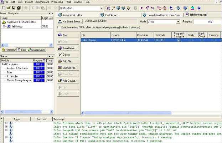Click the Fitter 100% progress bar
This screenshot has width=222, height=143.
[x=39, y=72]
